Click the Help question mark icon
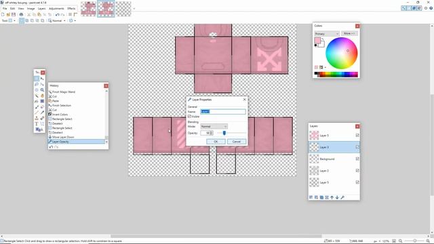 click(x=431, y=8)
